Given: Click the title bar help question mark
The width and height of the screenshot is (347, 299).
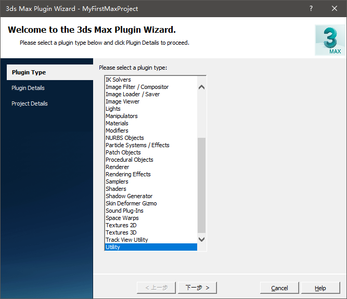Looking at the screenshot, I should pyautogui.click(x=311, y=9).
